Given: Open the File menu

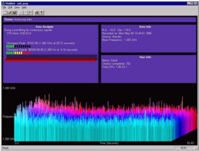Looking at the screenshot, I should click(x=4, y=8).
